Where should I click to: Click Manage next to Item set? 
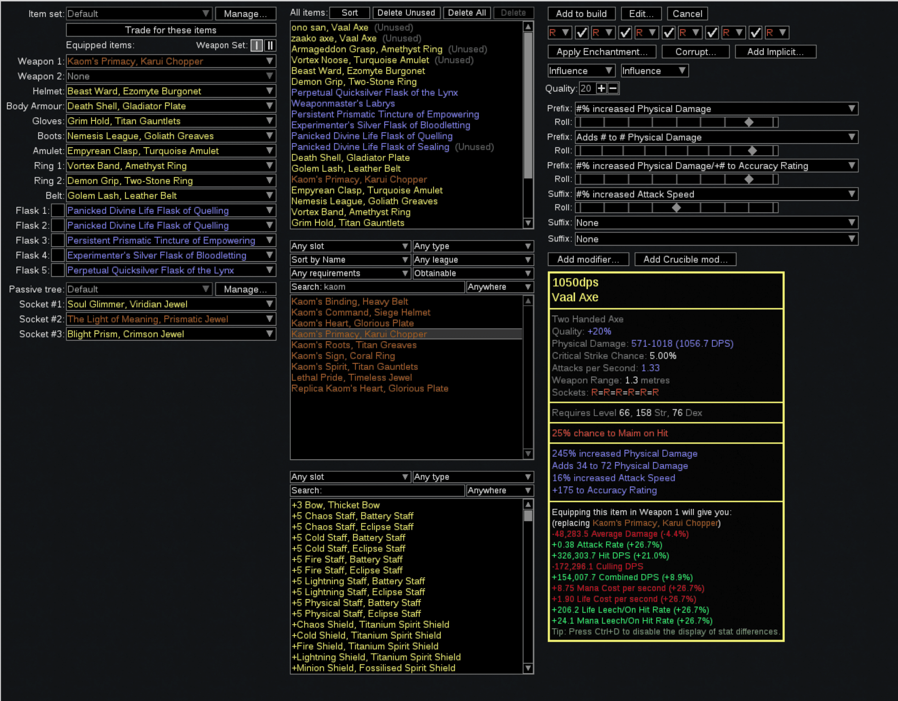(246, 14)
